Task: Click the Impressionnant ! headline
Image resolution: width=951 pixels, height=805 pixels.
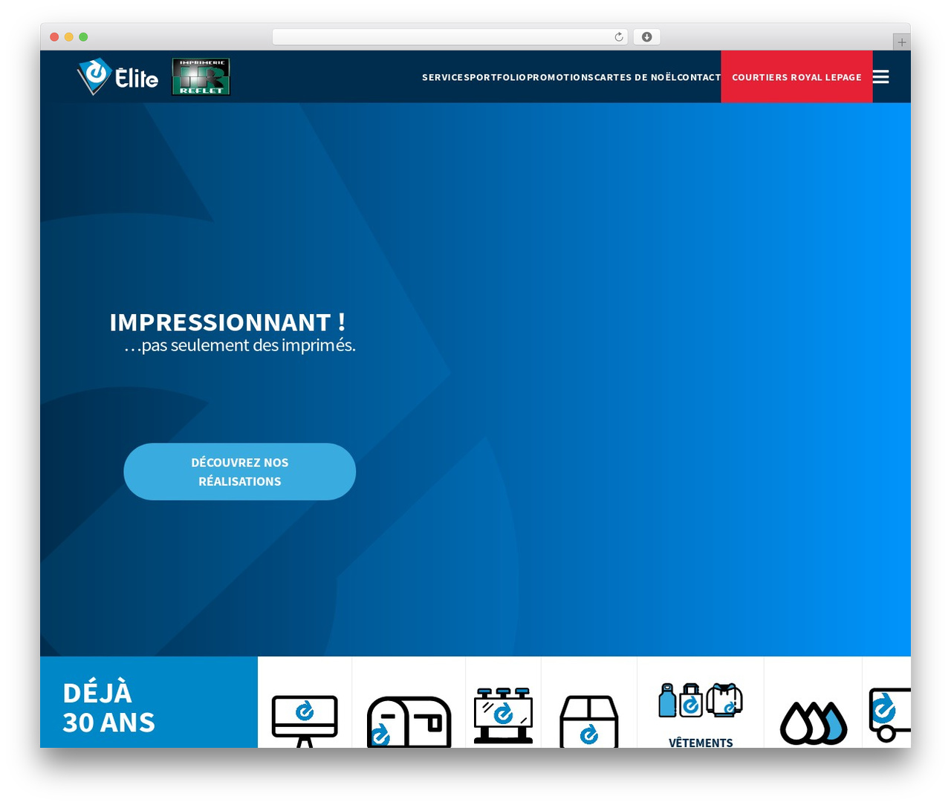Action: [227, 322]
